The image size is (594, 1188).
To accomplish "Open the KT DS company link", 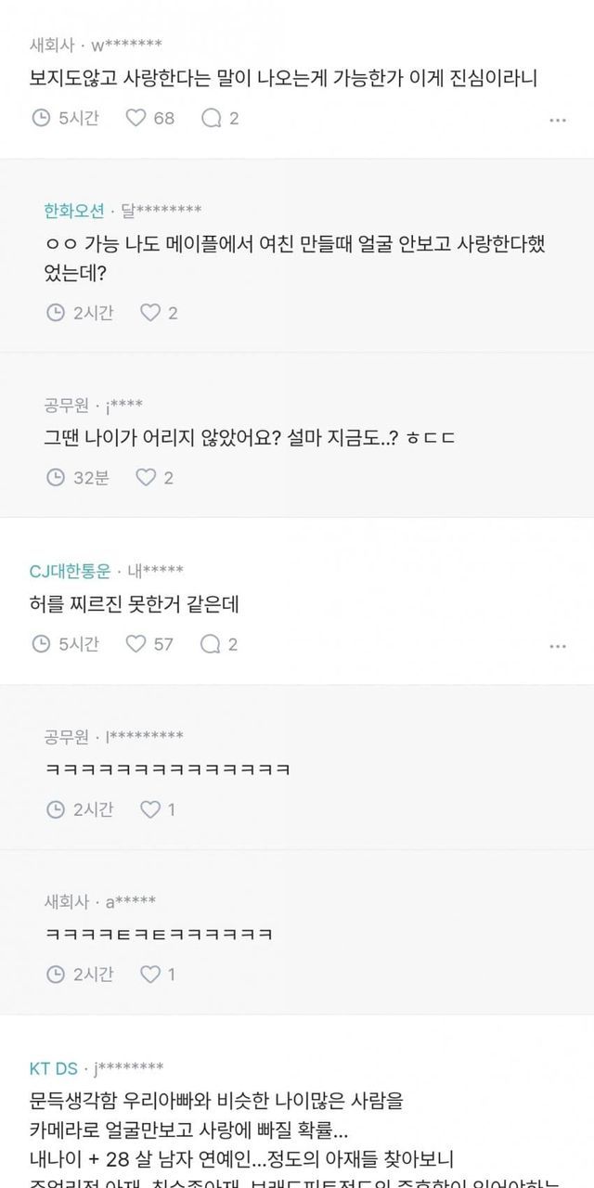I will [x=53, y=1067].
